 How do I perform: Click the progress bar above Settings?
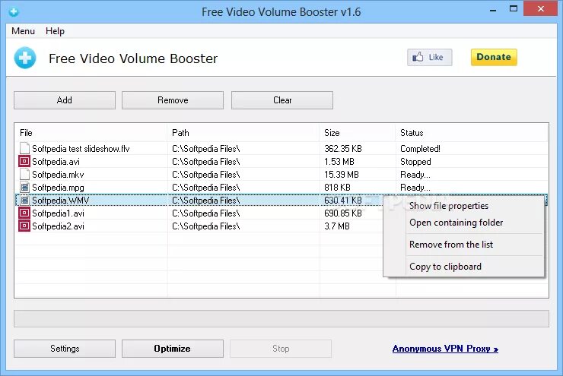[x=281, y=318]
